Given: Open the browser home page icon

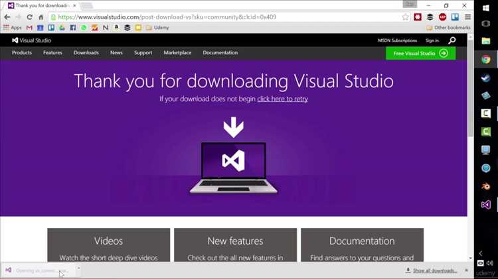Looking at the screenshot, I should [x=41, y=17].
